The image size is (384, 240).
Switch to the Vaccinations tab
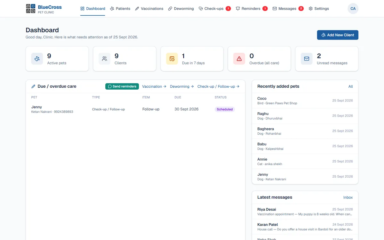(149, 9)
